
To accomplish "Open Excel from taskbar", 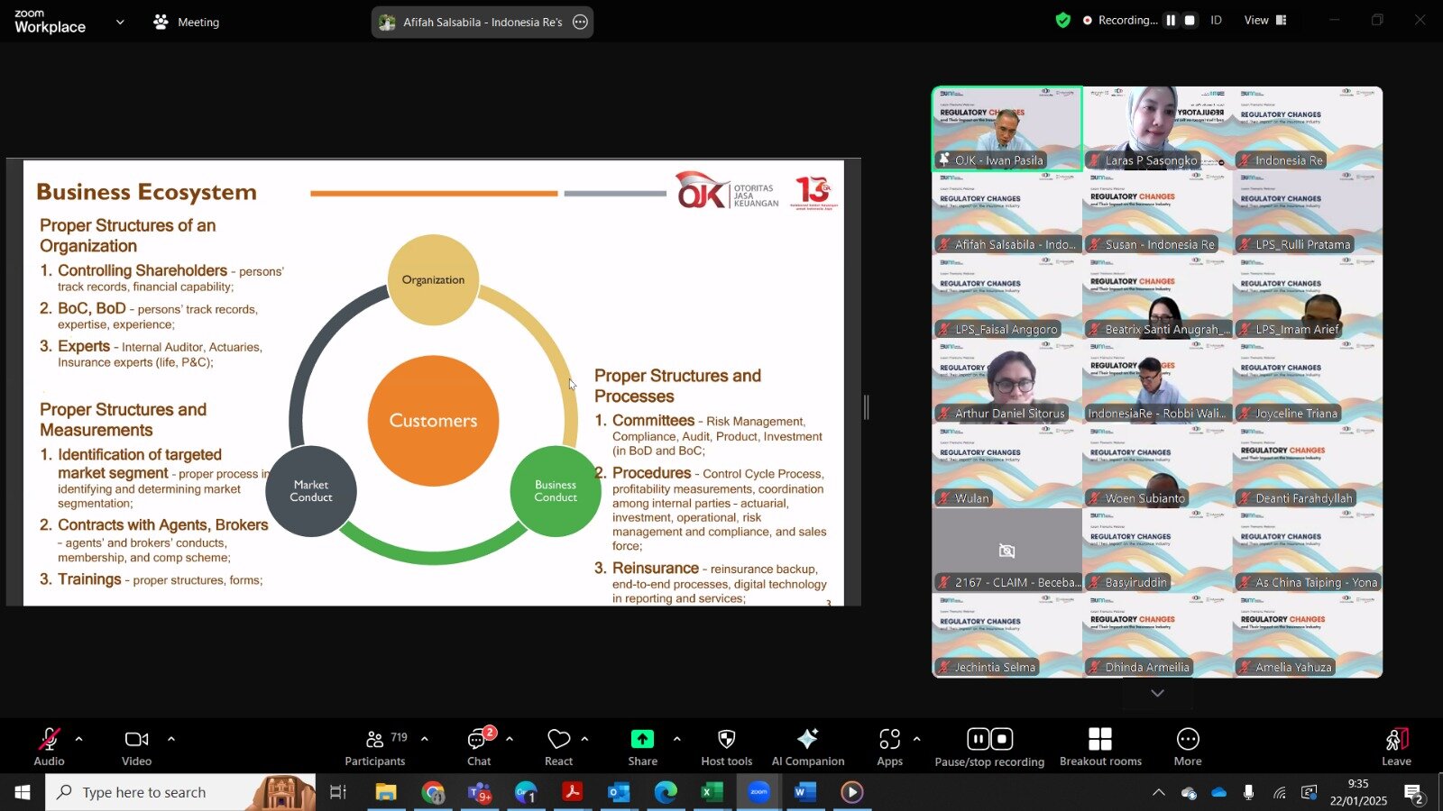I will pos(712,792).
